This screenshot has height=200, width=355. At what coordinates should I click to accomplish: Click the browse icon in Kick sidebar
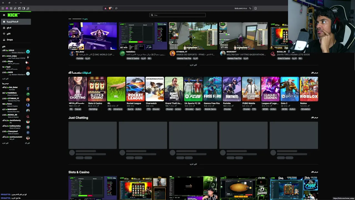[x=4, y=28]
